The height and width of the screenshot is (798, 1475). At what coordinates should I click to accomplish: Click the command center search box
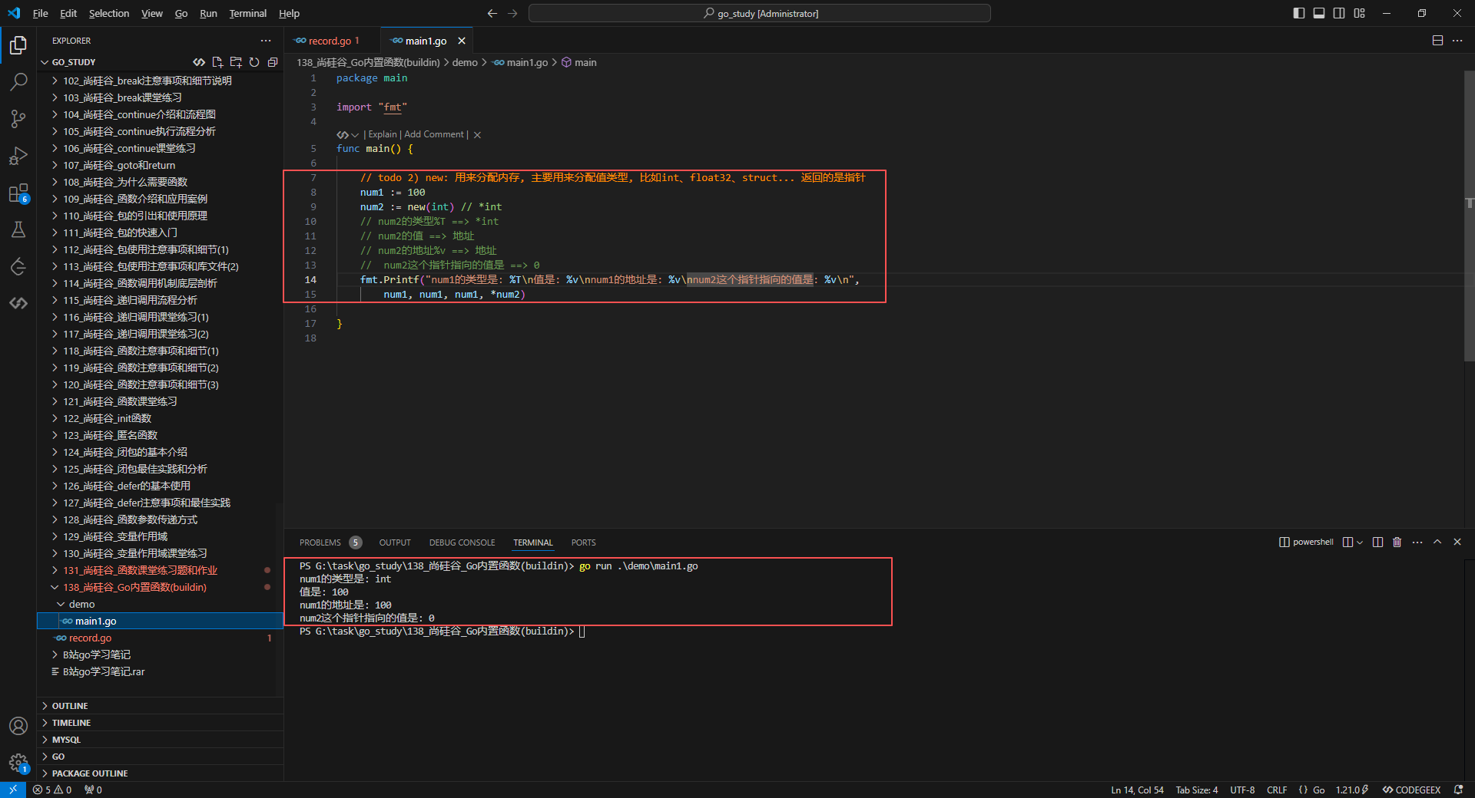coord(760,13)
